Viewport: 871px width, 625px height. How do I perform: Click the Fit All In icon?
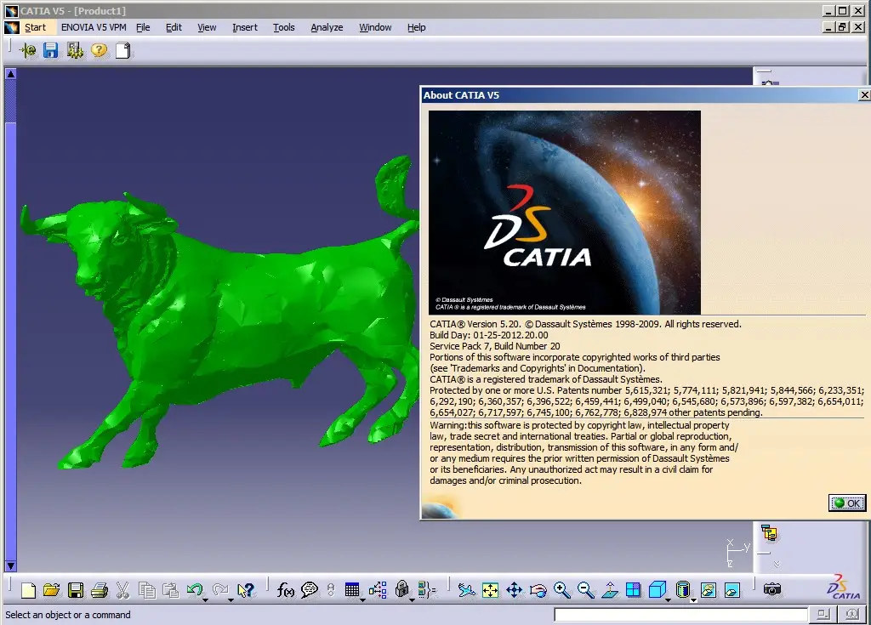[491, 590]
